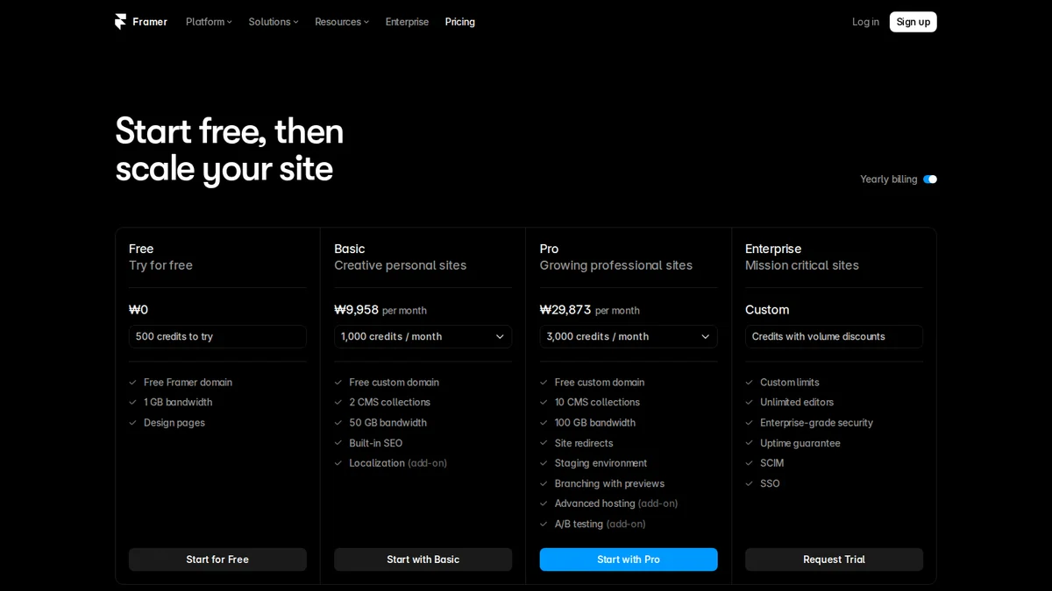The image size is (1052, 591).
Task: Click Credits with volume discounts field
Action: click(x=834, y=336)
